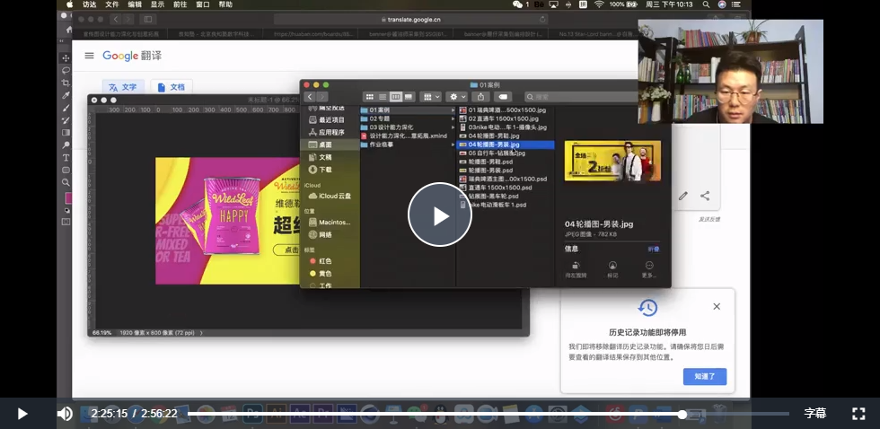Select the Move tool in Photoshop toolbar
This screenshot has width=880, height=429.
pos(66,58)
